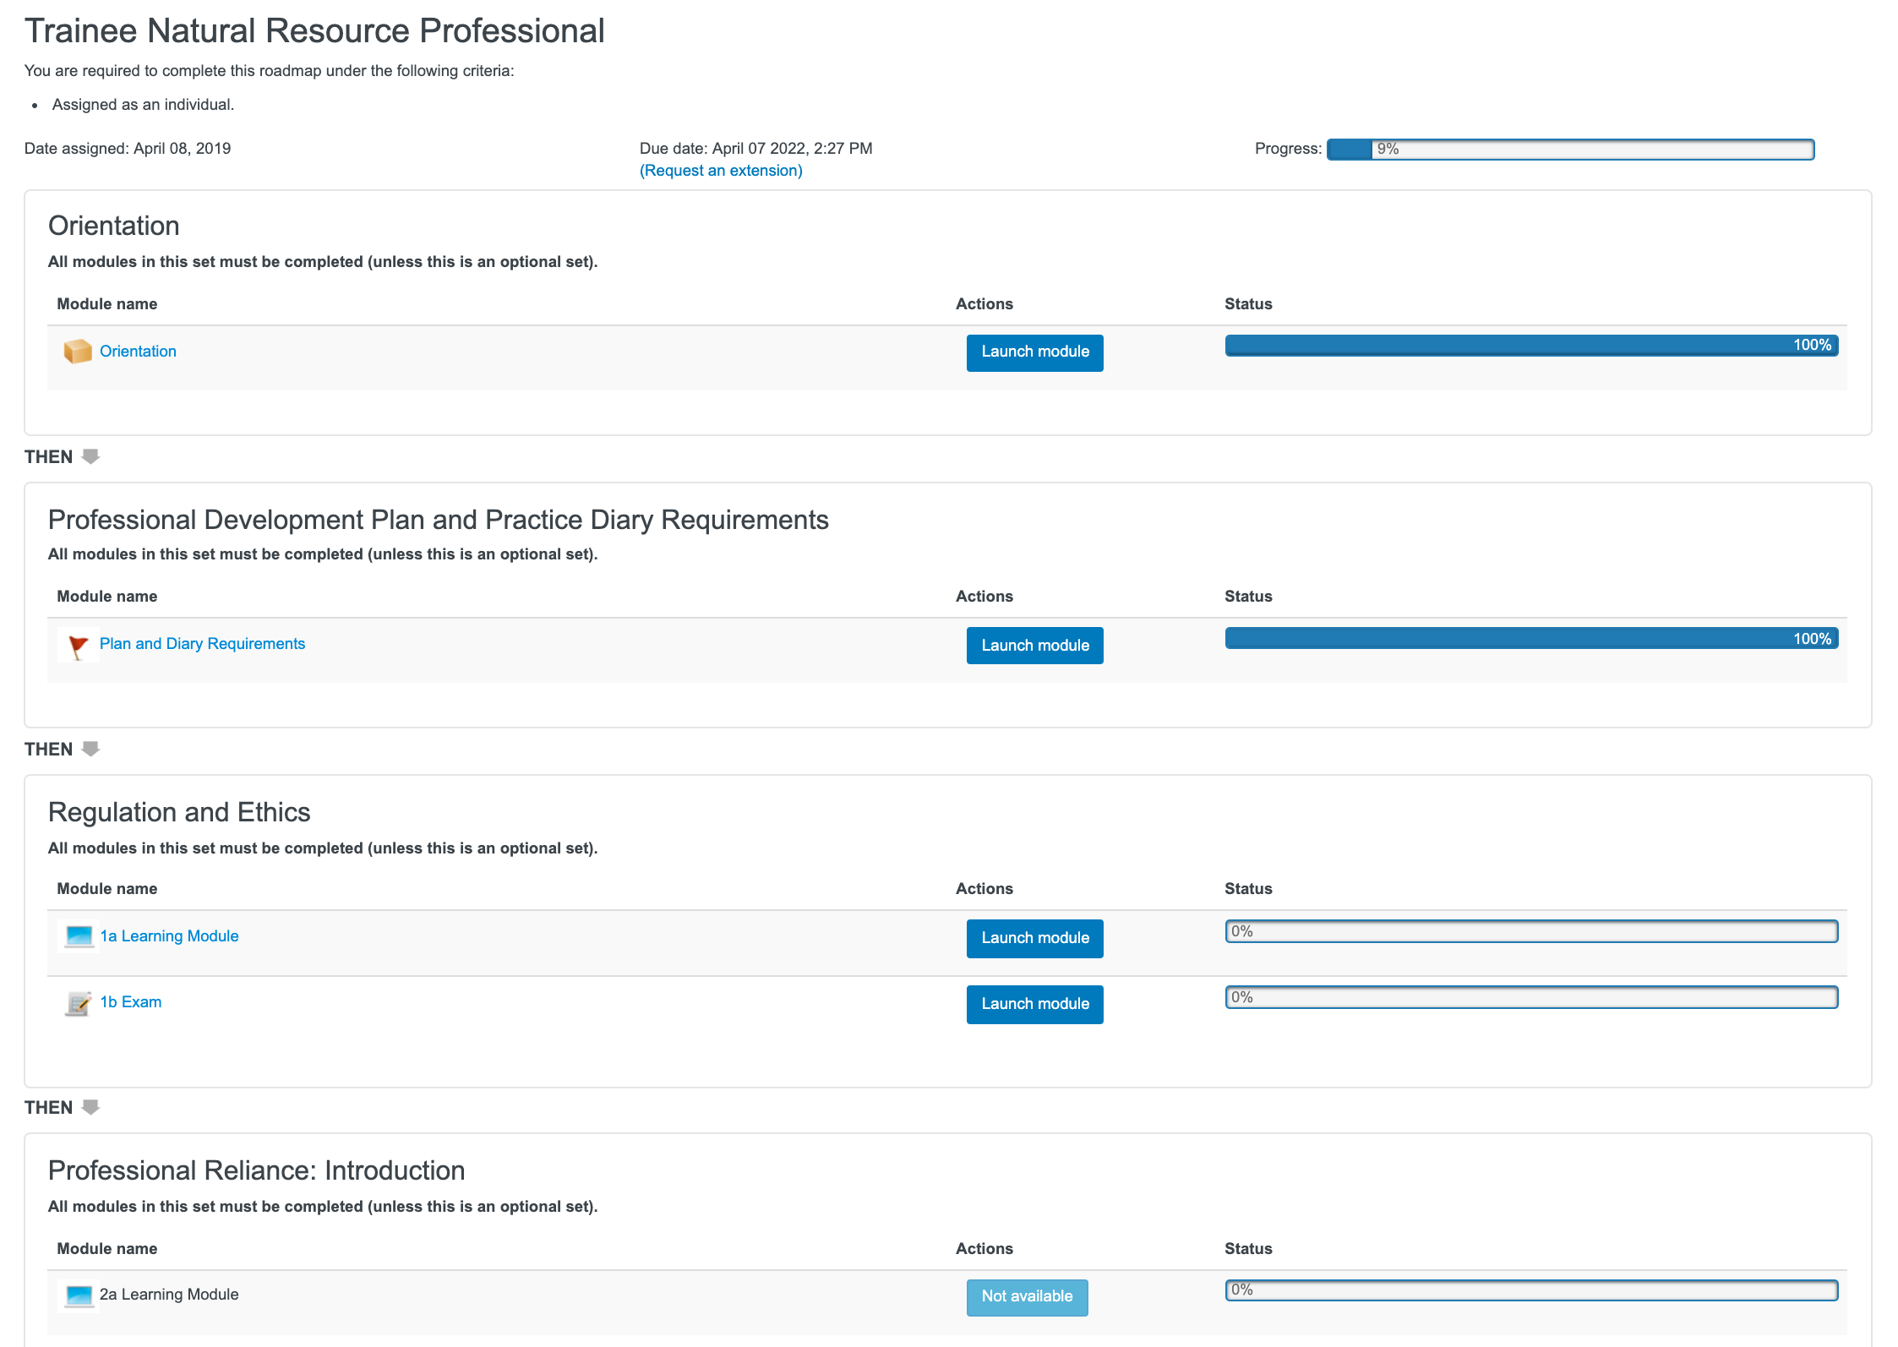
Task: Open the 1b Exam link
Action: 130,1002
